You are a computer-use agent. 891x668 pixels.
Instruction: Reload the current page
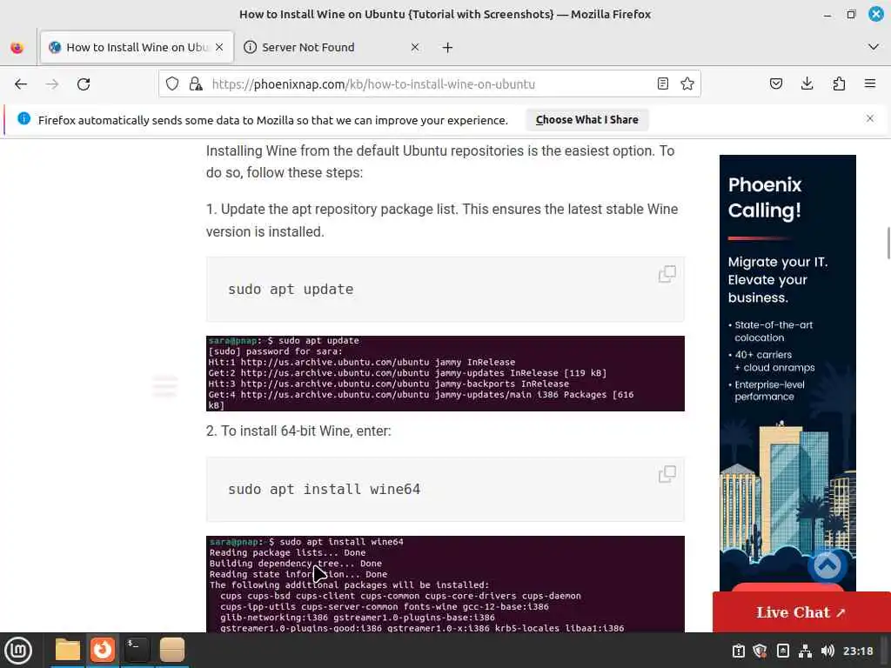pos(84,84)
